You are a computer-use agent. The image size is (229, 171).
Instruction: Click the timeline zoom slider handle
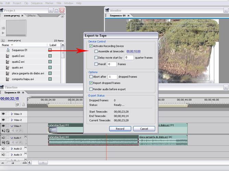pos(13,163)
